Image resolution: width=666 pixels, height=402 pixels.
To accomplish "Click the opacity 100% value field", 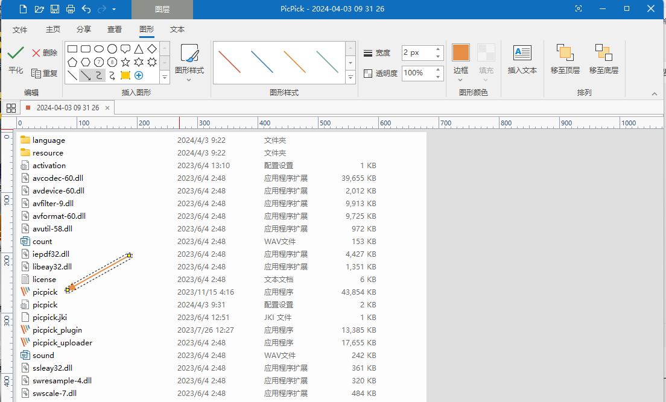I will point(417,73).
